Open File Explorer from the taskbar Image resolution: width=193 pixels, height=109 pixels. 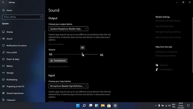[103, 106]
